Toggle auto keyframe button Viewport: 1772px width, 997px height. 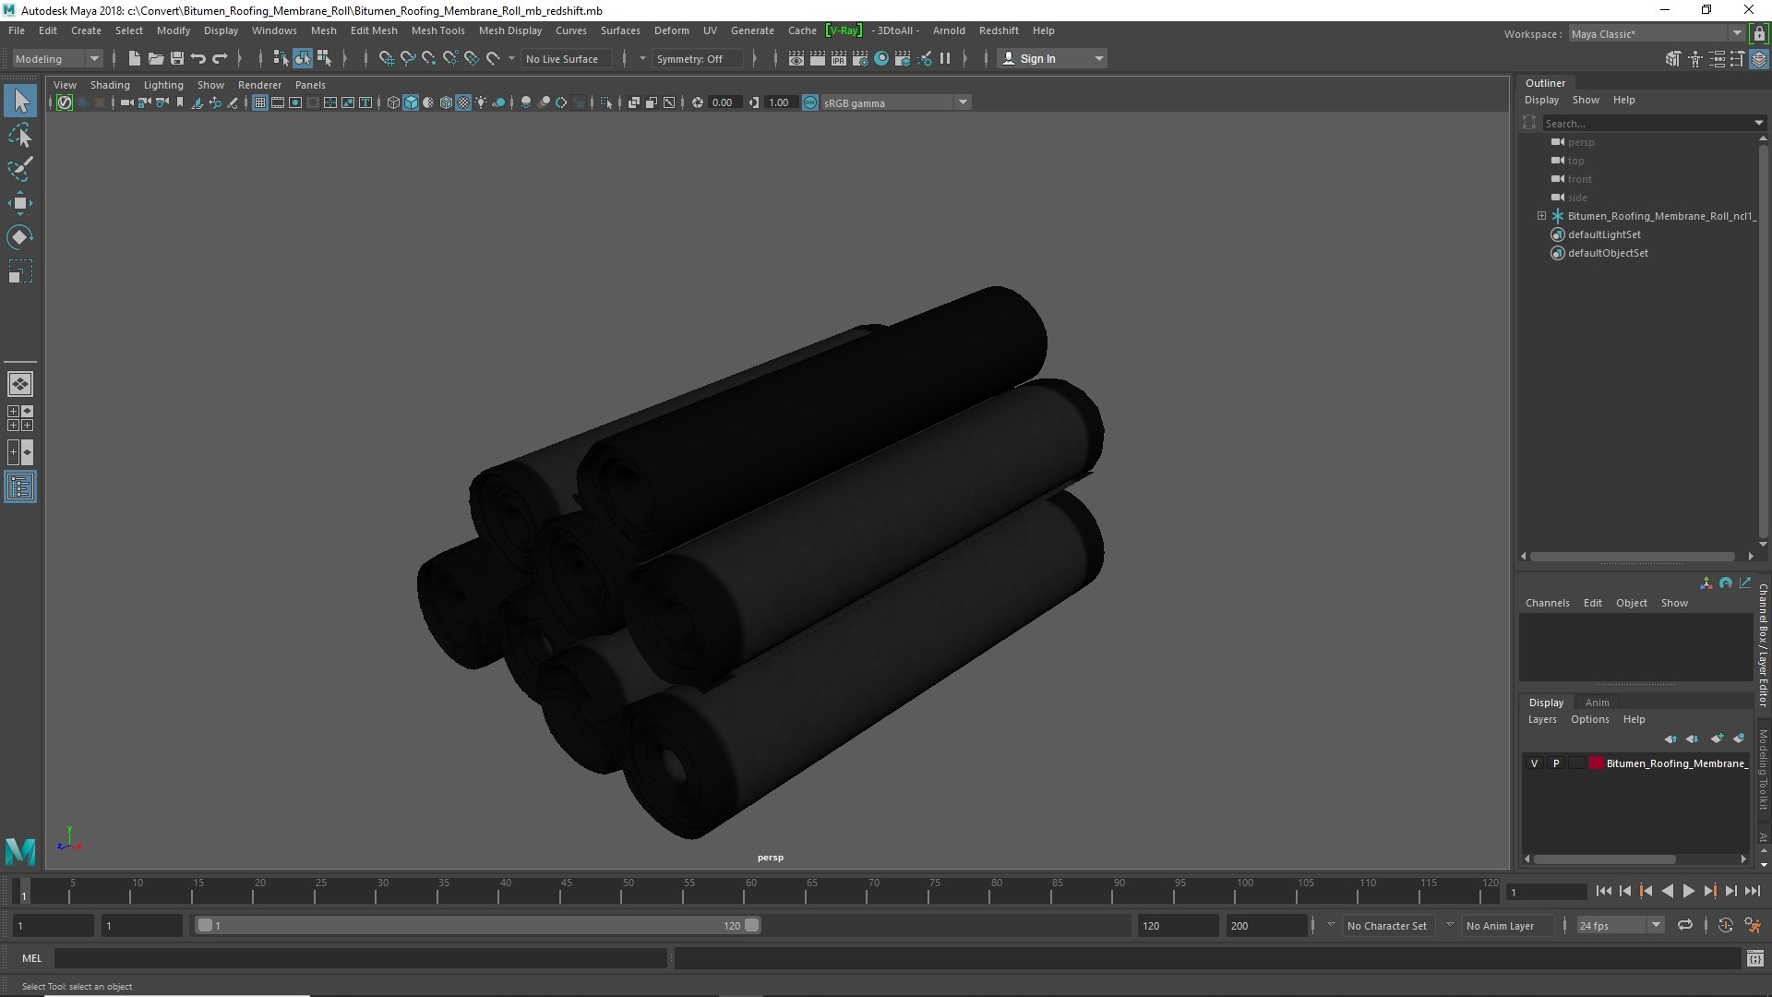coord(1725,925)
